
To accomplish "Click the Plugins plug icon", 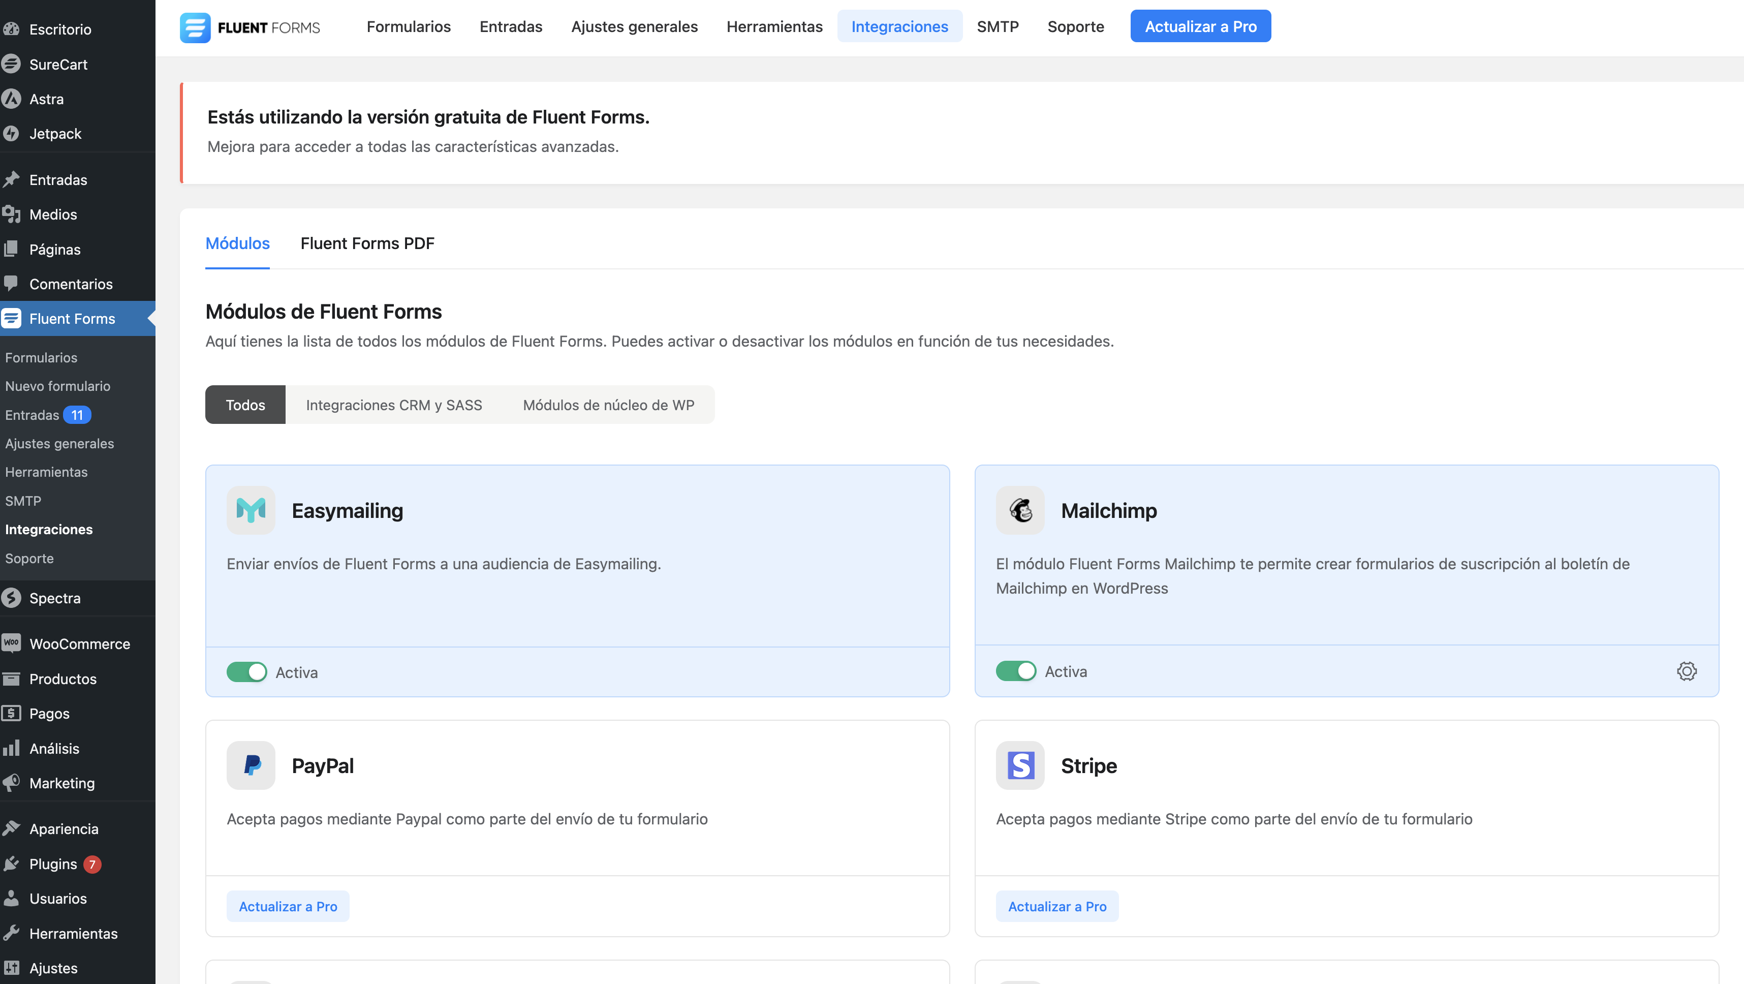I will click(11, 864).
